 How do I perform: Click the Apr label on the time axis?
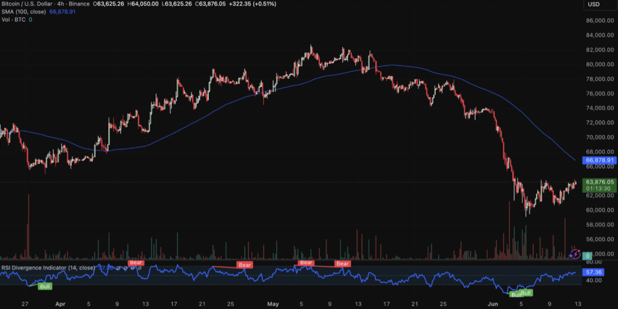(60, 304)
